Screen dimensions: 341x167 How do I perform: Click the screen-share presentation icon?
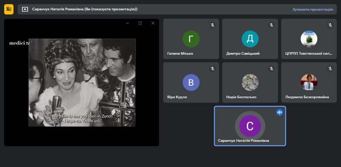[x=25, y=9]
